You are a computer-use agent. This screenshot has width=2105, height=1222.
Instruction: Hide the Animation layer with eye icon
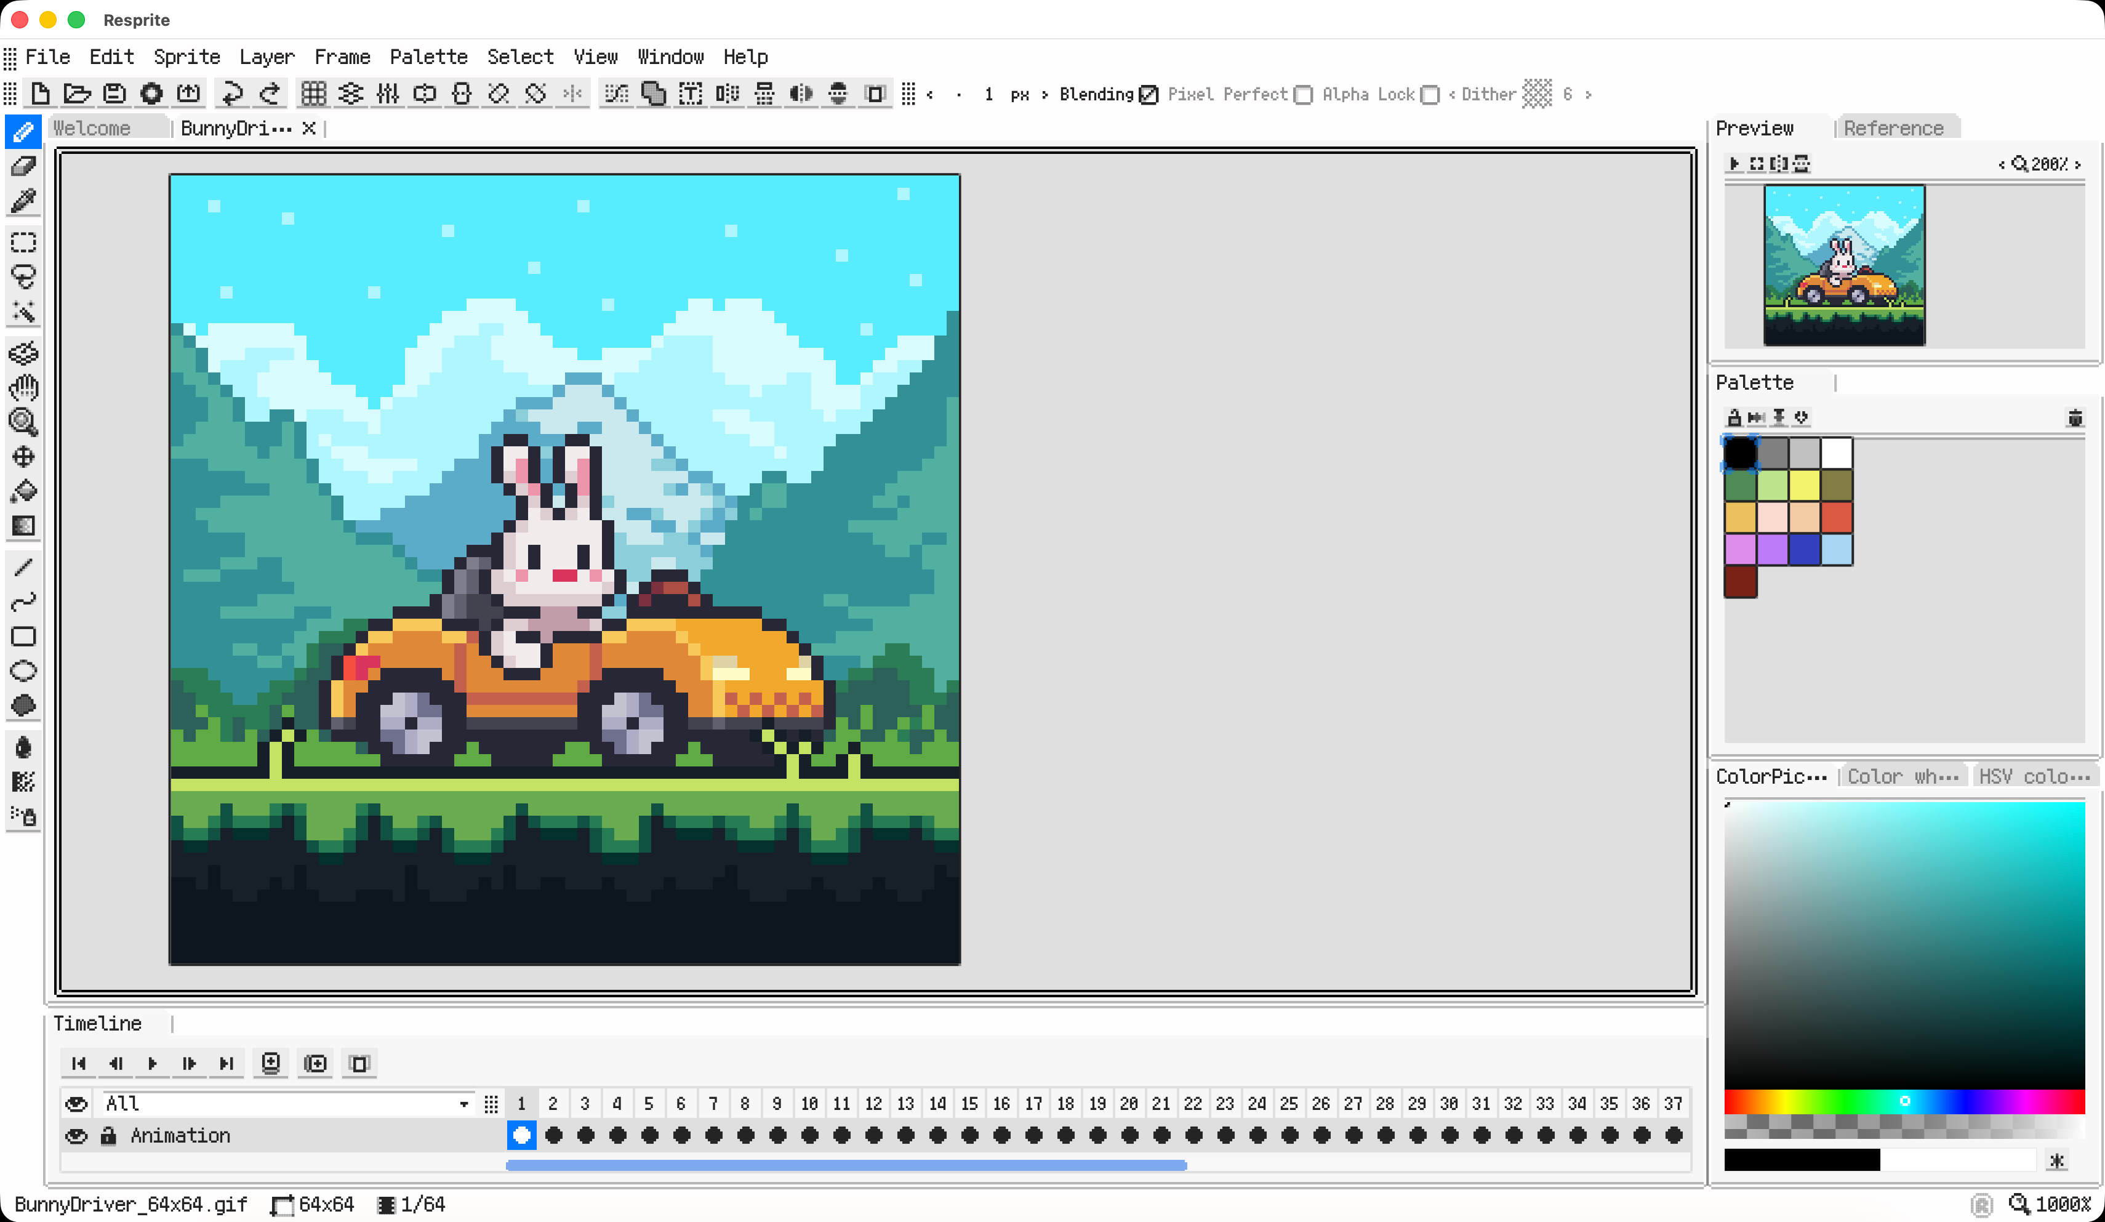pyautogui.click(x=76, y=1136)
